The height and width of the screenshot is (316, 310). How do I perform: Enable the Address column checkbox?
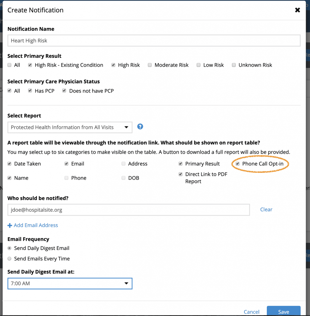(x=123, y=164)
